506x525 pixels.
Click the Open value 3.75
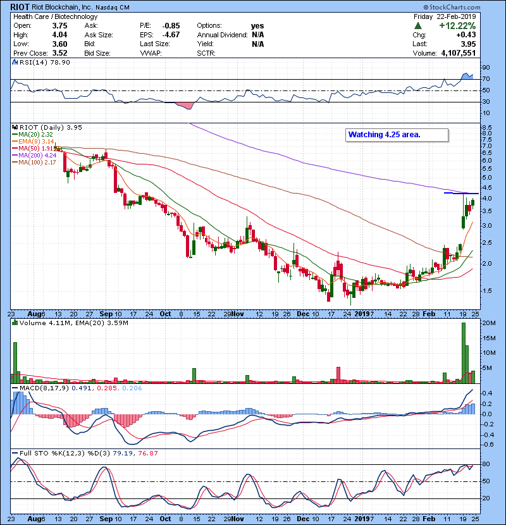click(x=59, y=26)
